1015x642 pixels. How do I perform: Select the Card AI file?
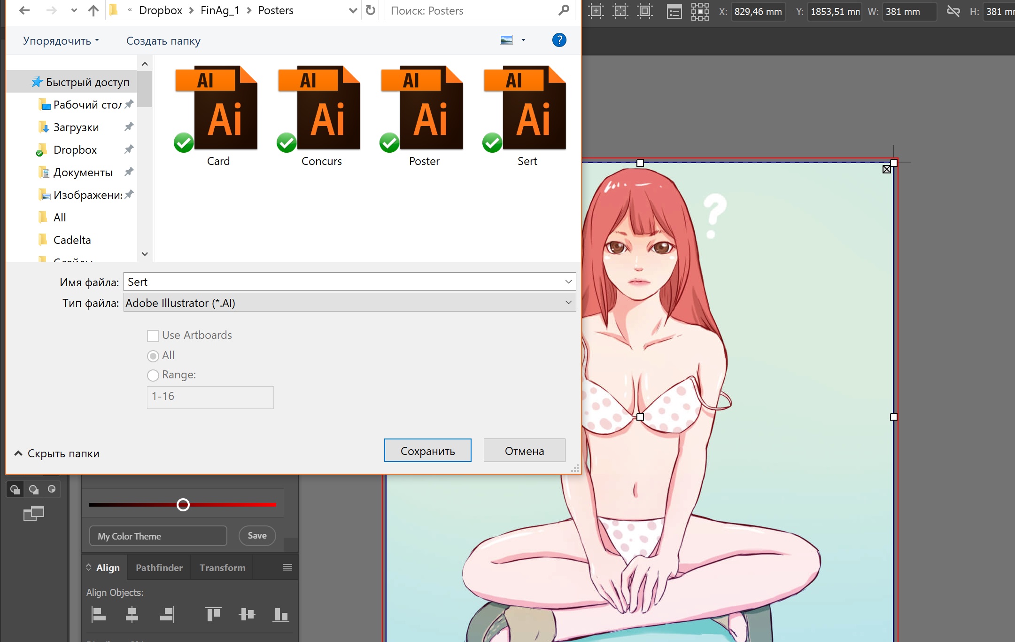pyautogui.click(x=217, y=116)
